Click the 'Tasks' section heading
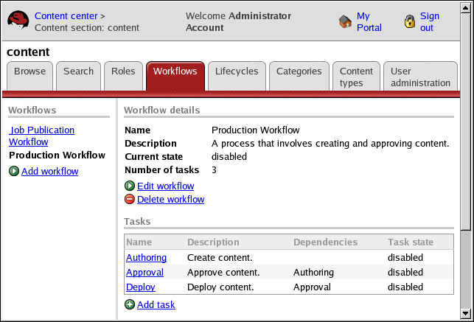Viewport: 474px width, 322px height. (137, 221)
